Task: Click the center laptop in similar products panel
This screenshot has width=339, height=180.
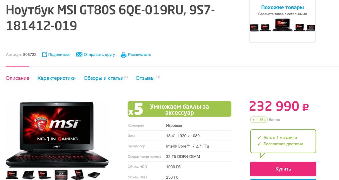Action: coord(282,25)
